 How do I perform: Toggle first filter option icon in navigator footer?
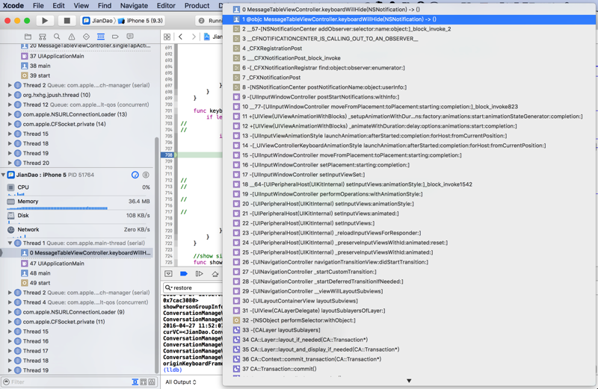click(135, 382)
